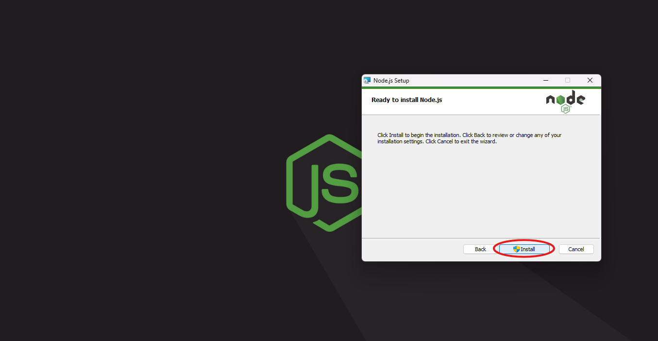The height and width of the screenshot is (341, 658).
Task: Click the UAC shield icon on Install
Action: 517,249
